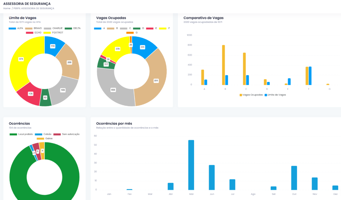This screenshot has height=200, width=341.
Task: Click the Jun bar in monthly chart
Action: 212,177
